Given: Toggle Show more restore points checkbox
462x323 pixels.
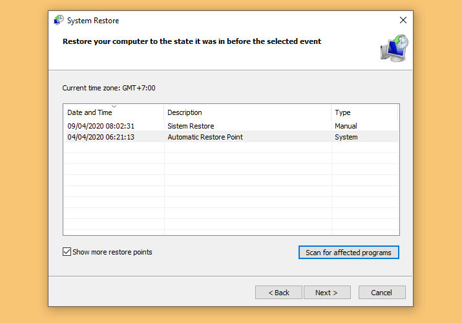Looking at the screenshot, I should click(67, 252).
